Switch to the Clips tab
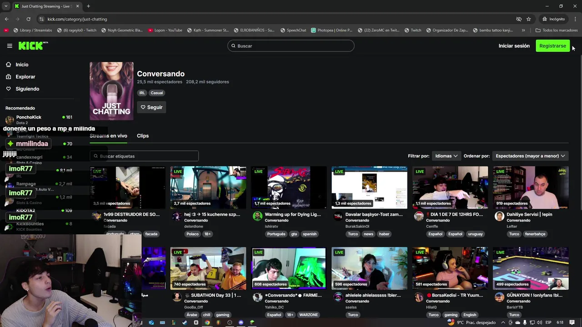Viewport: 582px width, 327px height. click(x=143, y=136)
